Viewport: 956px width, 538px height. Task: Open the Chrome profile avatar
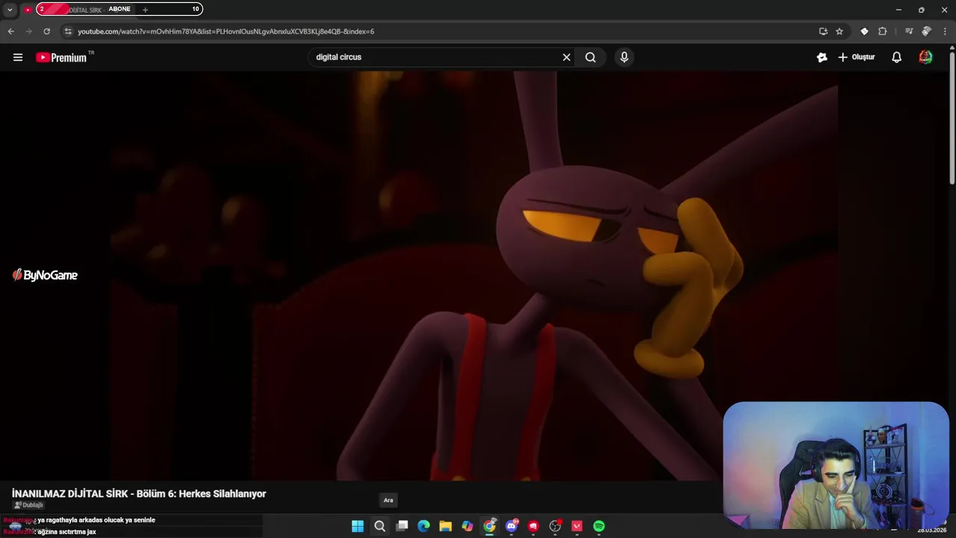926,31
